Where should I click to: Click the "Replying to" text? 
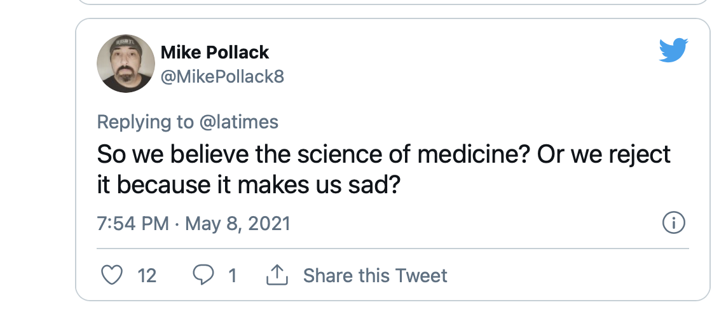click(144, 121)
